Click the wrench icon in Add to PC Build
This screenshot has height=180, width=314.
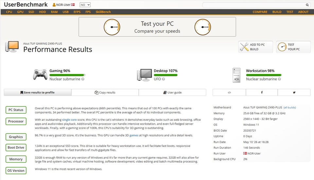point(244,47)
